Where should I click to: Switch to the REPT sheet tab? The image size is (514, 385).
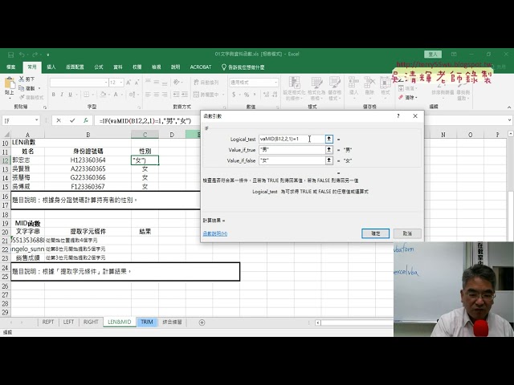coord(48,322)
